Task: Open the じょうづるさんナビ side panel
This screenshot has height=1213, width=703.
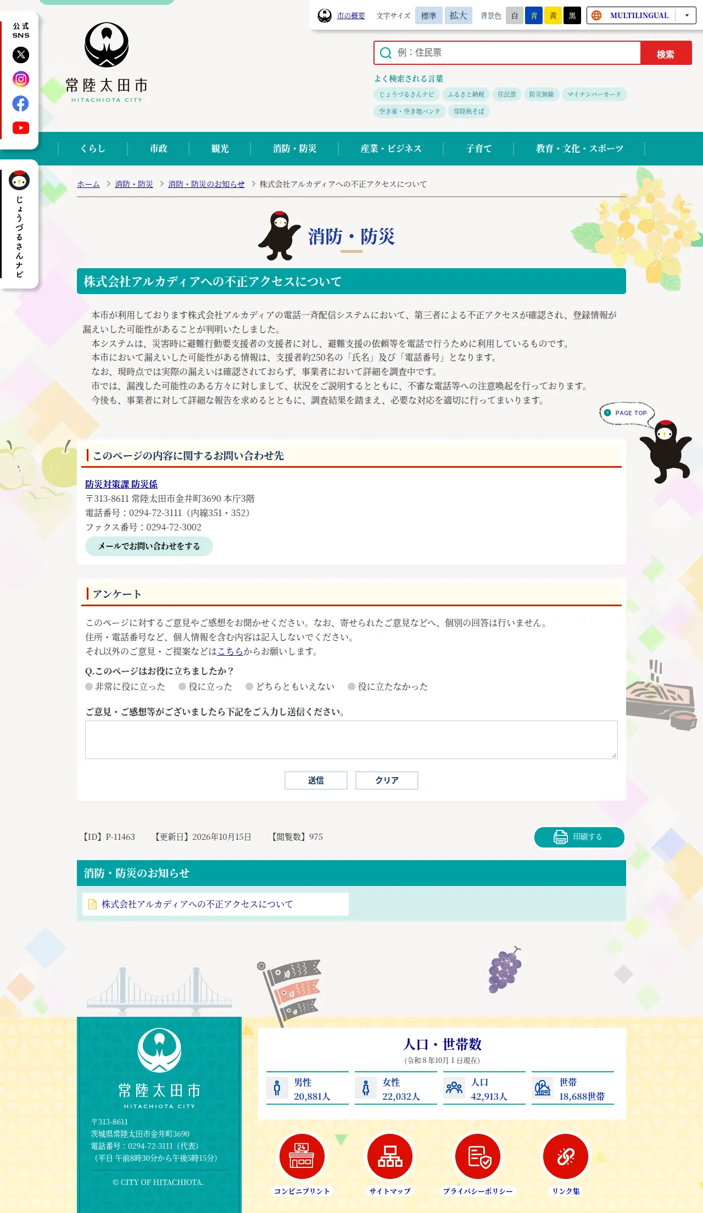Action: (19, 224)
